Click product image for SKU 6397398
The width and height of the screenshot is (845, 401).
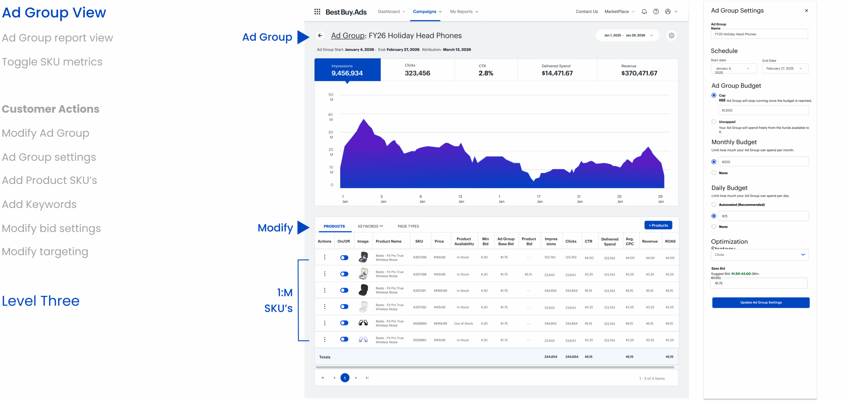(363, 274)
